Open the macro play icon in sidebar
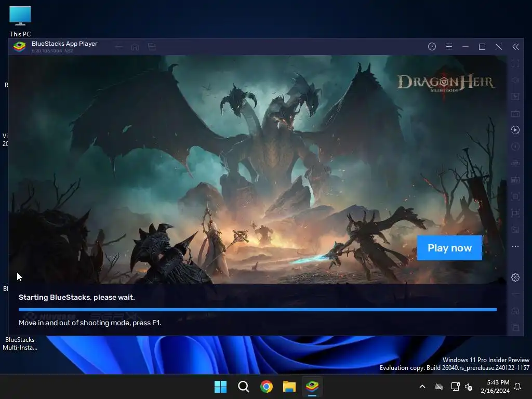Image resolution: width=532 pixels, height=399 pixels. (x=515, y=130)
